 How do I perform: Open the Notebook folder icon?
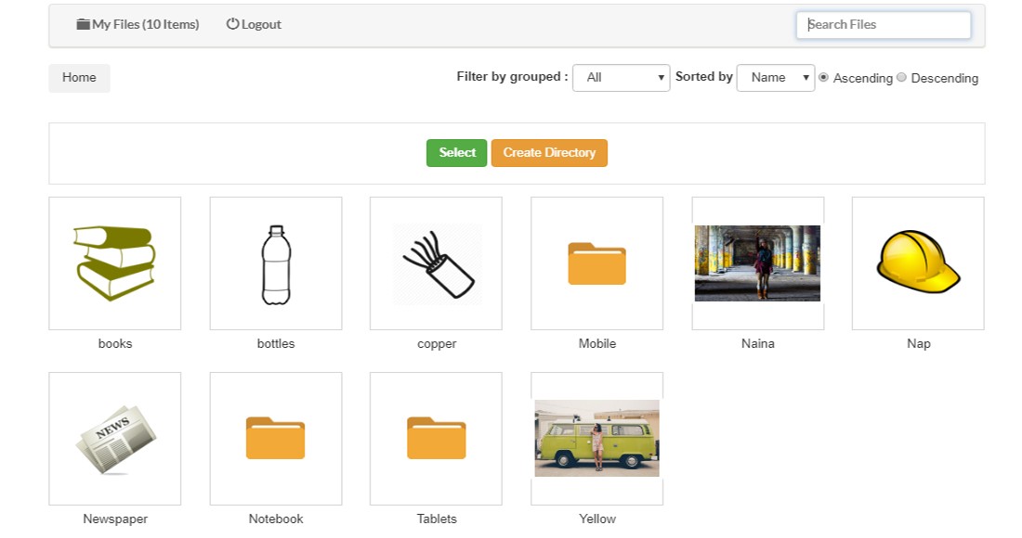275,439
